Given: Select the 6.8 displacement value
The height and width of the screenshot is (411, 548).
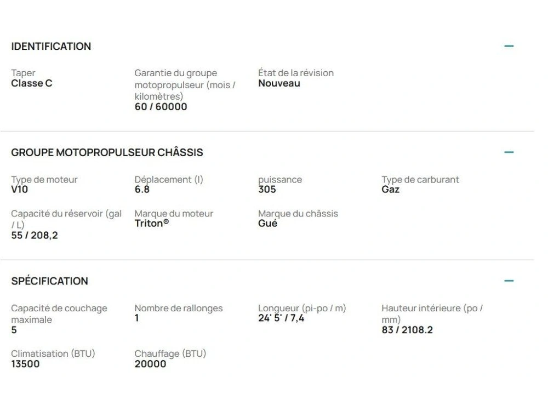Looking at the screenshot, I should coord(142,190).
